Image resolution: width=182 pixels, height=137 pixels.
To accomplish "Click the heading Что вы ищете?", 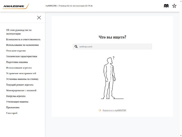I will 112,37.
